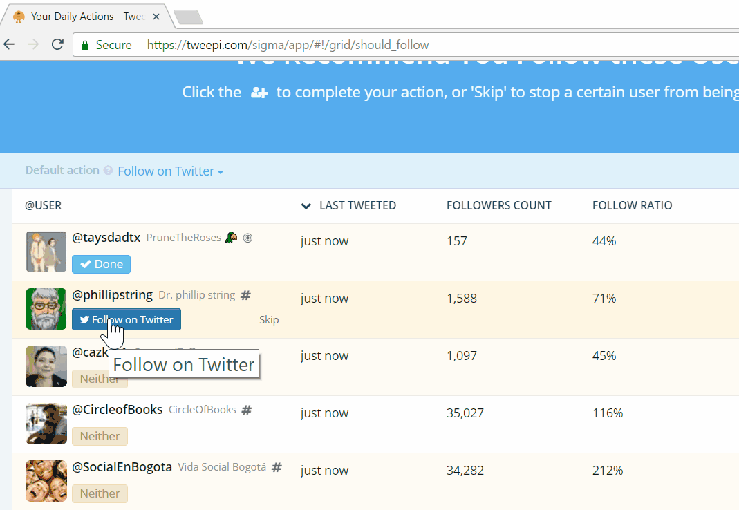This screenshot has height=510, width=739.
Task: Sort by the FOLLOWERS COUNT column header
Action: point(498,205)
